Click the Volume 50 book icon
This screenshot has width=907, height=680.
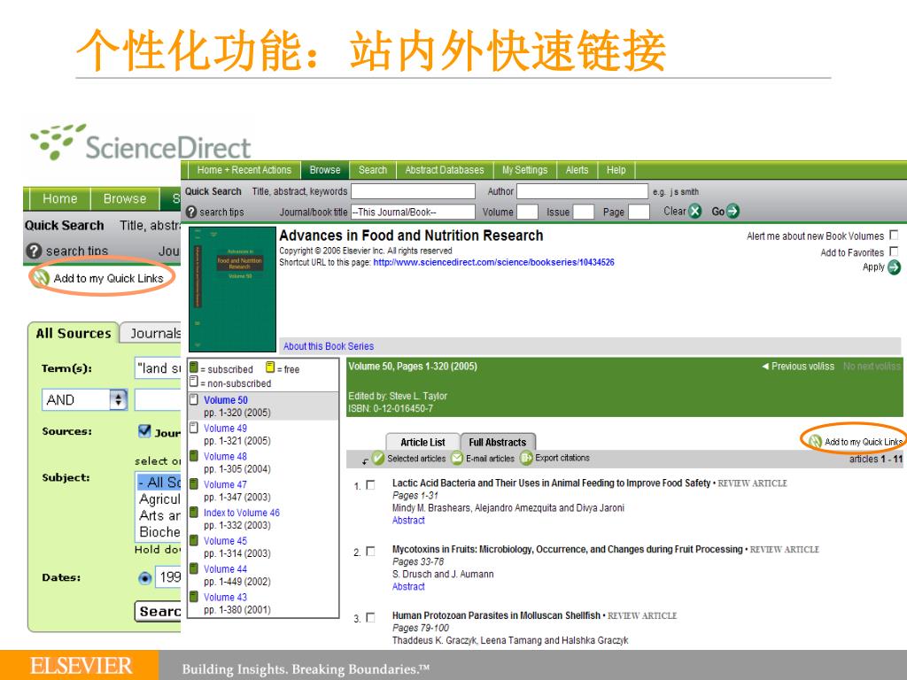[194, 399]
